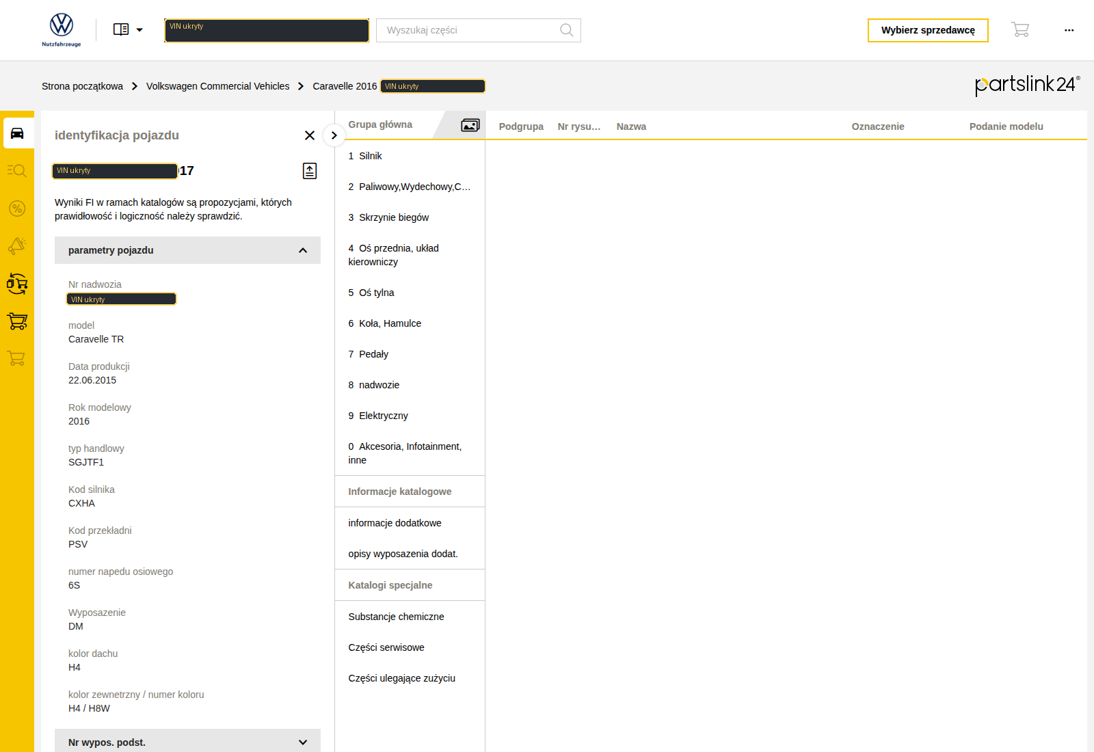Open Substancje chemiczne catalog
The height and width of the screenshot is (752, 1094).
pyautogui.click(x=410, y=617)
